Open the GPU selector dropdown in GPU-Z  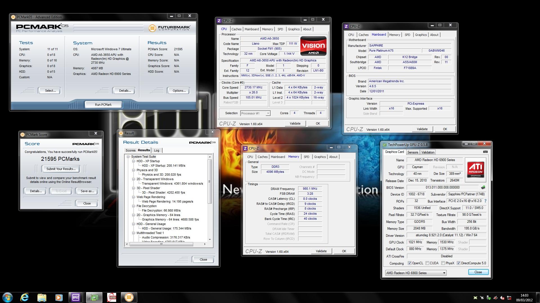416,273
